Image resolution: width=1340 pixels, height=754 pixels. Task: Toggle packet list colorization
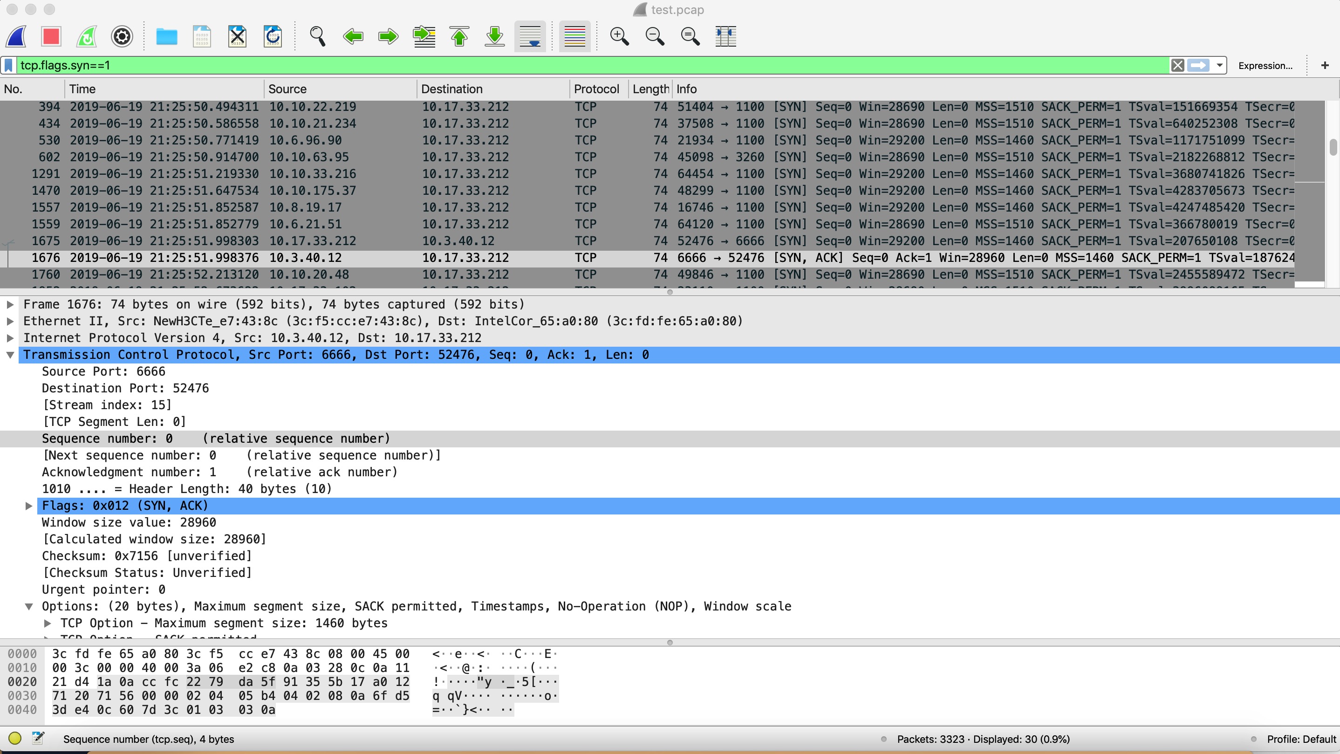point(574,36)
